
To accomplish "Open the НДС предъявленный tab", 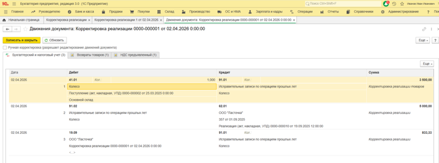I will coord(135,55).
